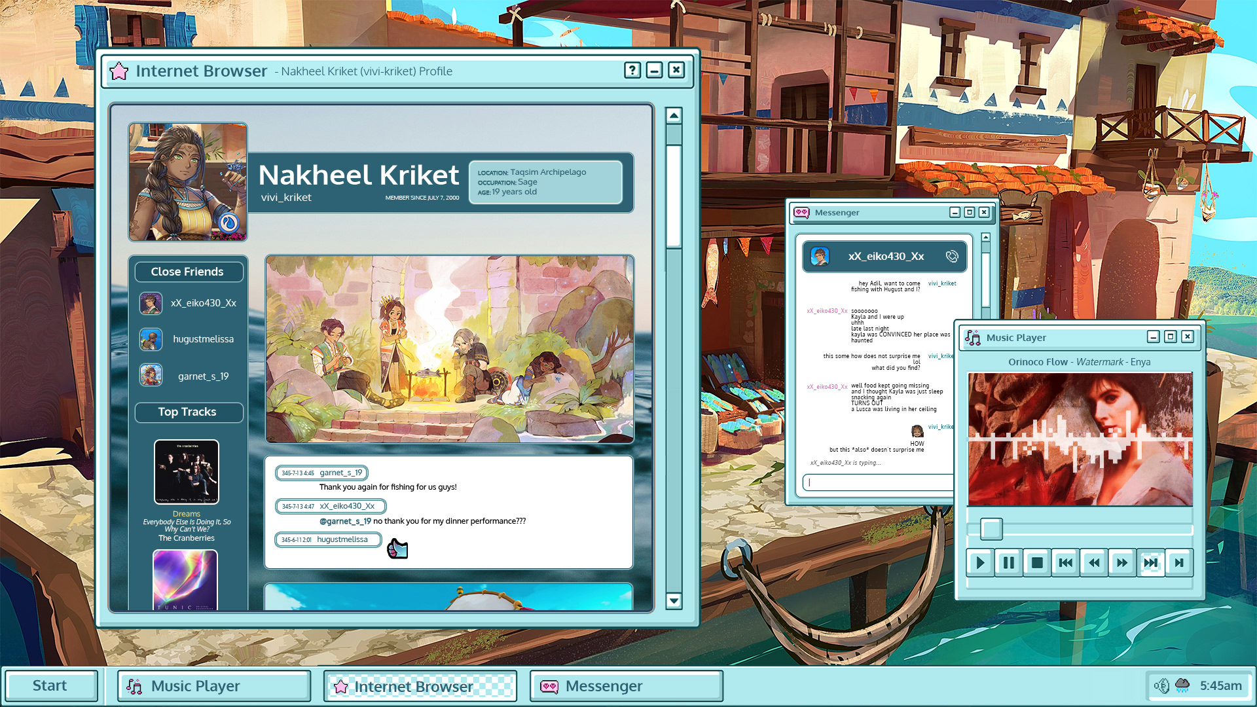Switch to Messenger in the taskbar
Screen dimensions: 1257x707
click(626, 685)
